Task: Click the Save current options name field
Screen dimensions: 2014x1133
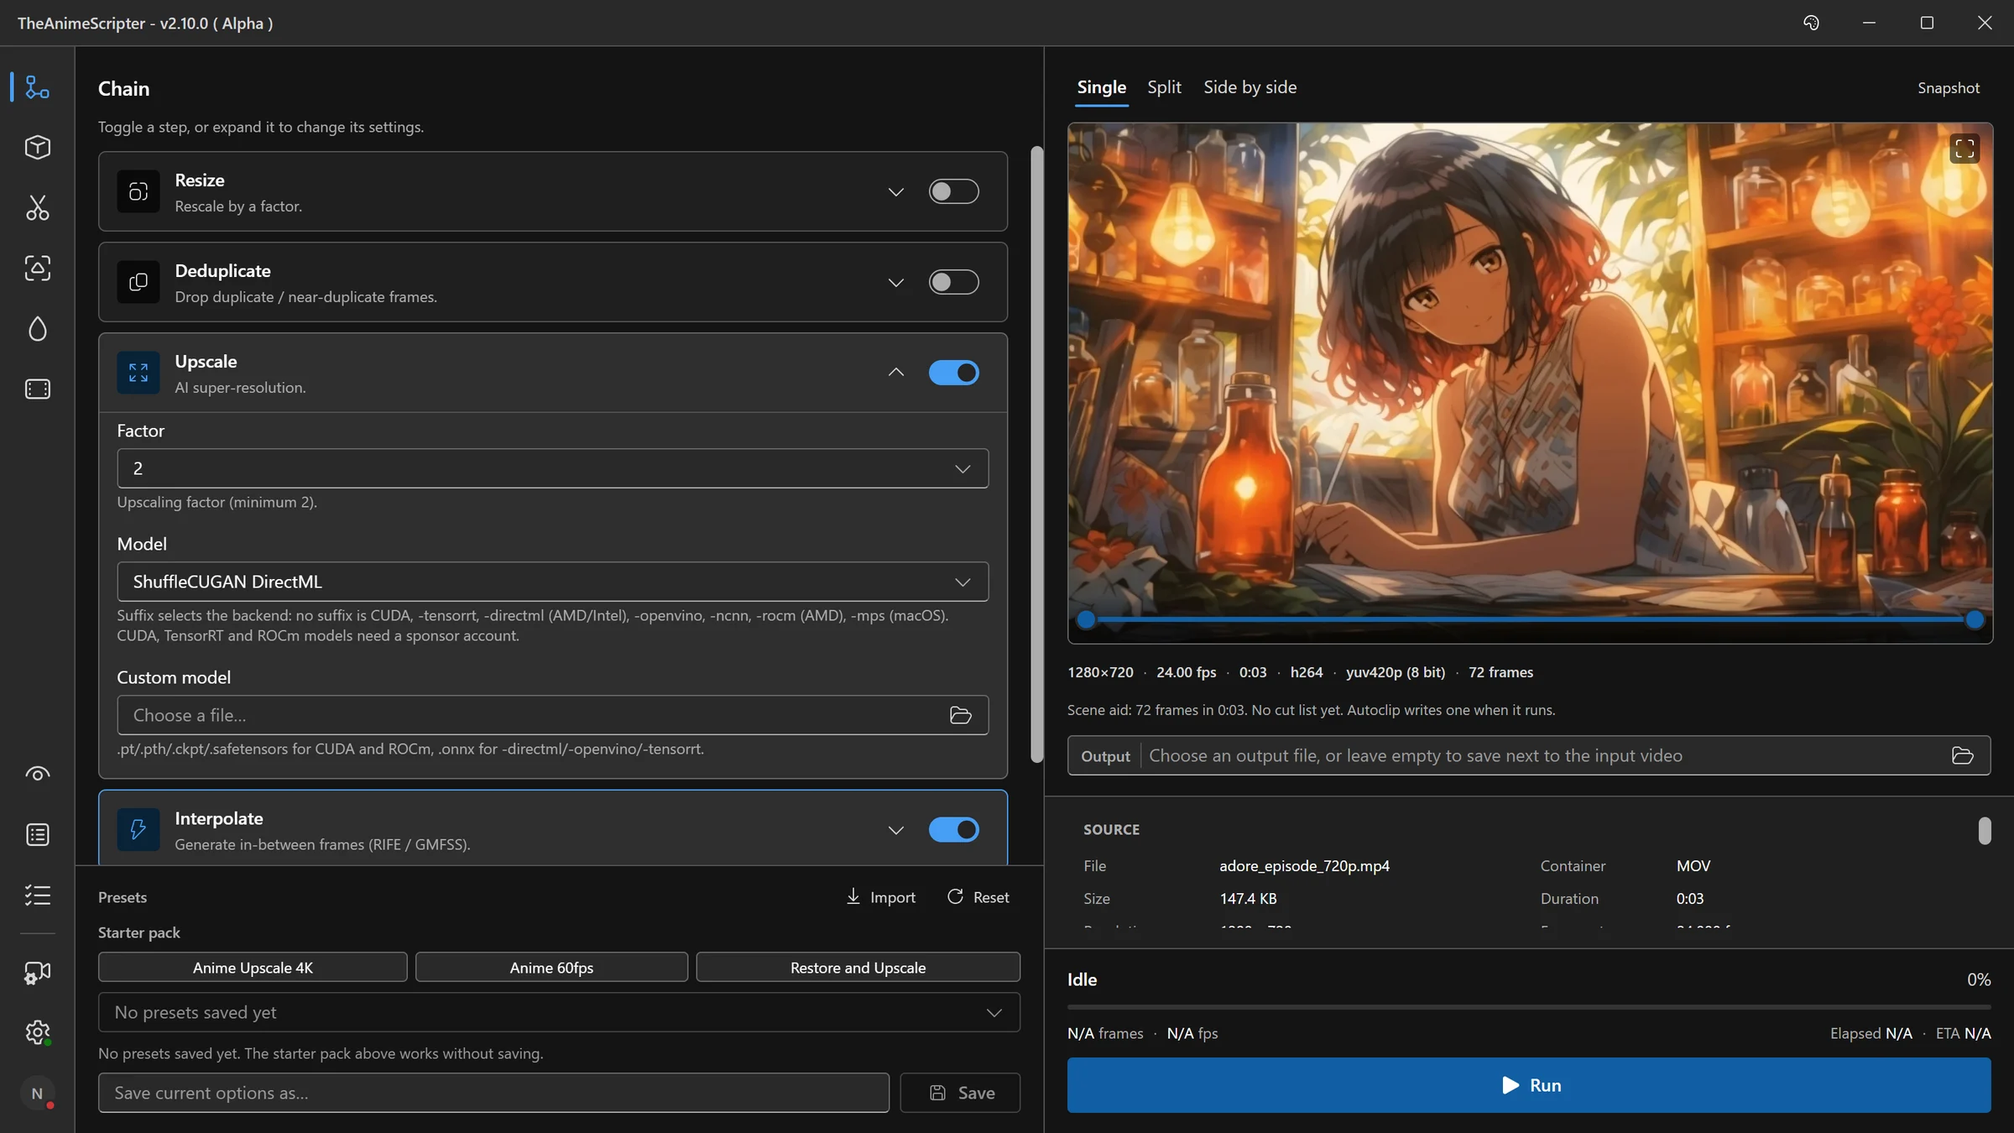Action: coord(493,1093)
